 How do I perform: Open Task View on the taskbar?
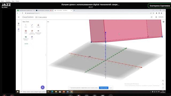click(48, 92)
